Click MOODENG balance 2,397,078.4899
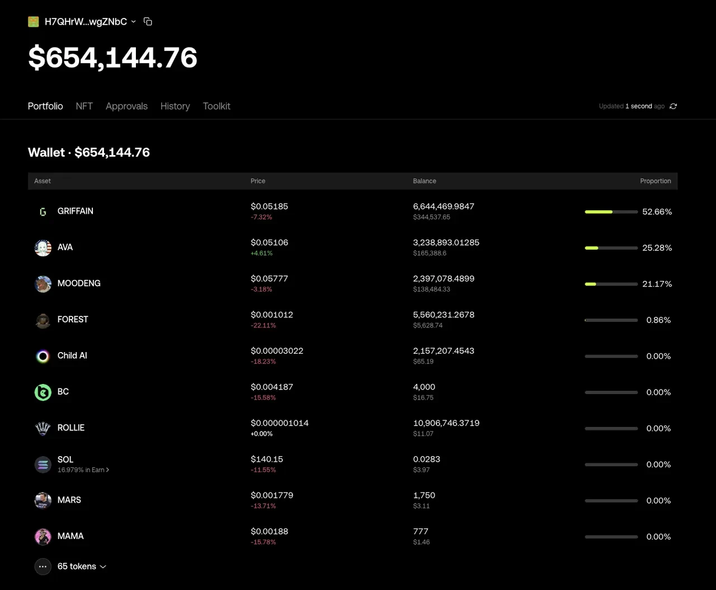 [444, 278]
